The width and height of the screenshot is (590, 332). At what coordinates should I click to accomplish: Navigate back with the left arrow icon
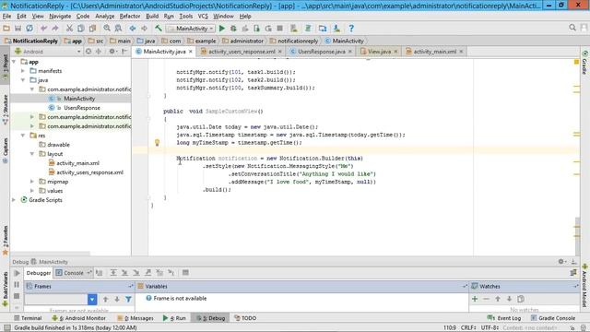click(x=133, y=29)
